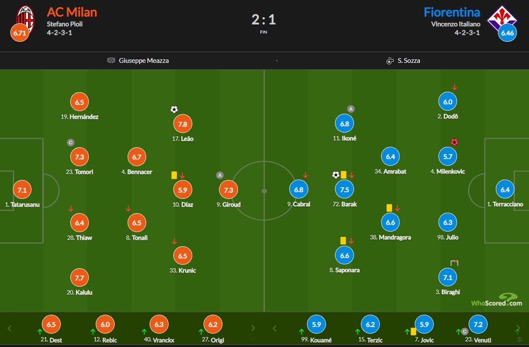Click the whistle icon beside S. Sozza
529x347 pixels.
click(391, 61)
